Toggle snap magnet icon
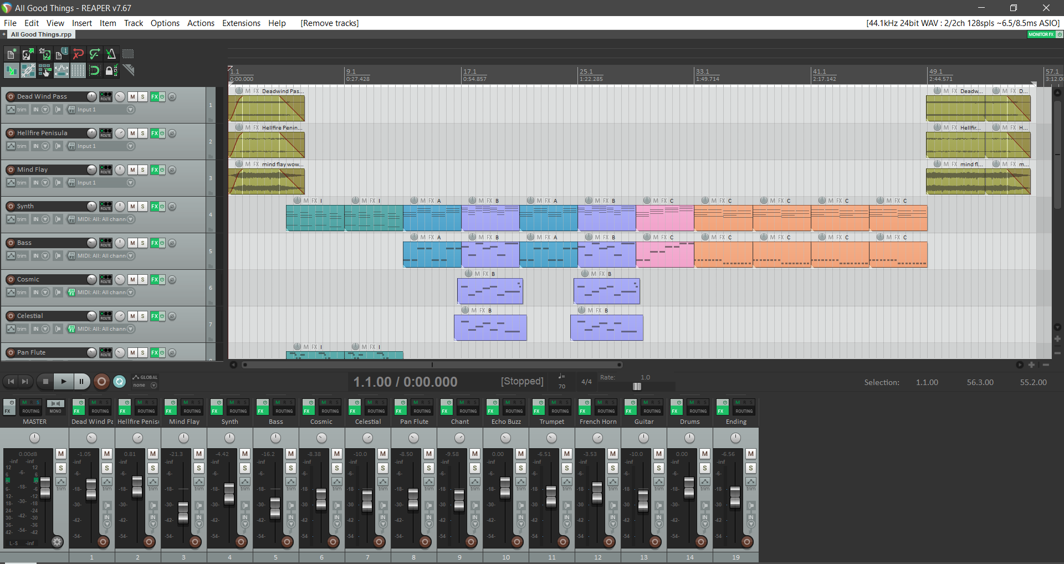The width and height of the screenshot is (1064, 564). coord(94,70)
